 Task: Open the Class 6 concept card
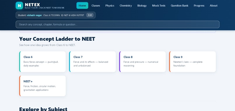[x=42, y=62]
